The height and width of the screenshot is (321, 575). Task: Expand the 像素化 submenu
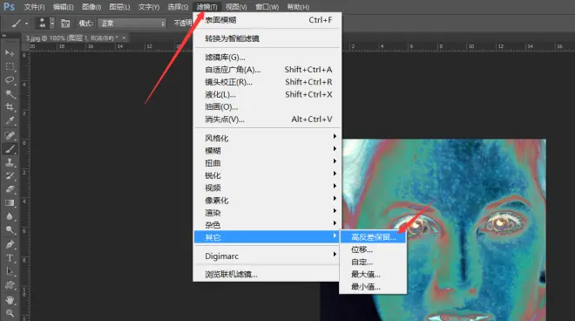(x=267, y=201)
